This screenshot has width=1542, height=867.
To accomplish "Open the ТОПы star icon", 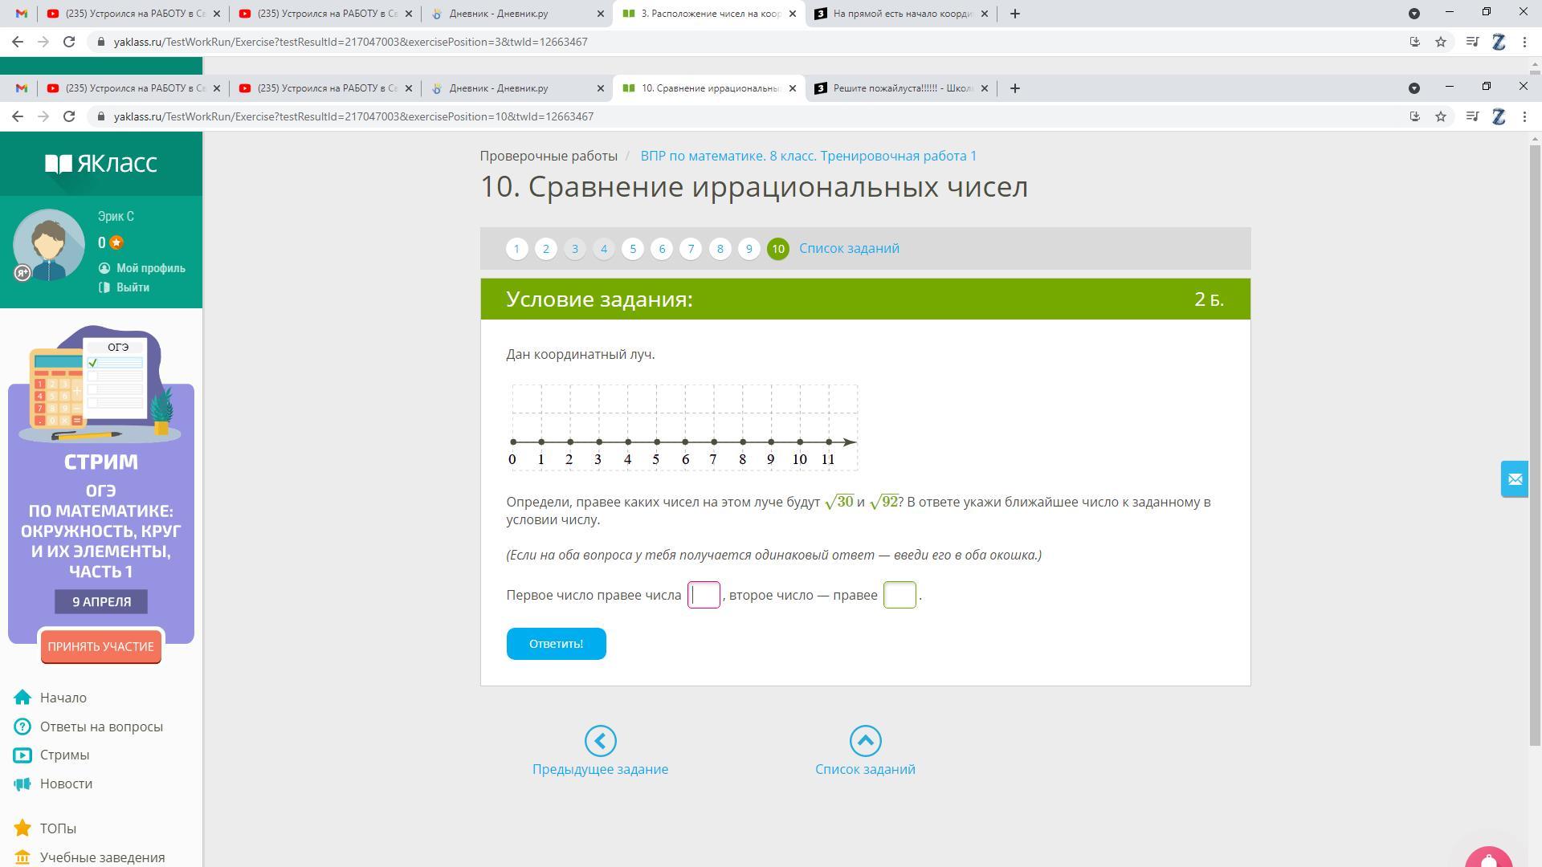I will pyautogui.click(x=22, y=828).
